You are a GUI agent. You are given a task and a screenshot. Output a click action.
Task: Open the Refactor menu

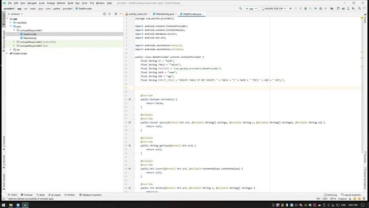click(x=61, y=3)
